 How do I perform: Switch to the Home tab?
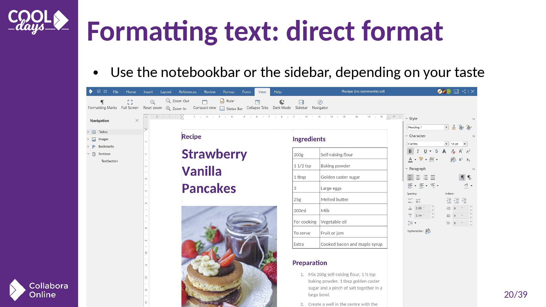131,92
